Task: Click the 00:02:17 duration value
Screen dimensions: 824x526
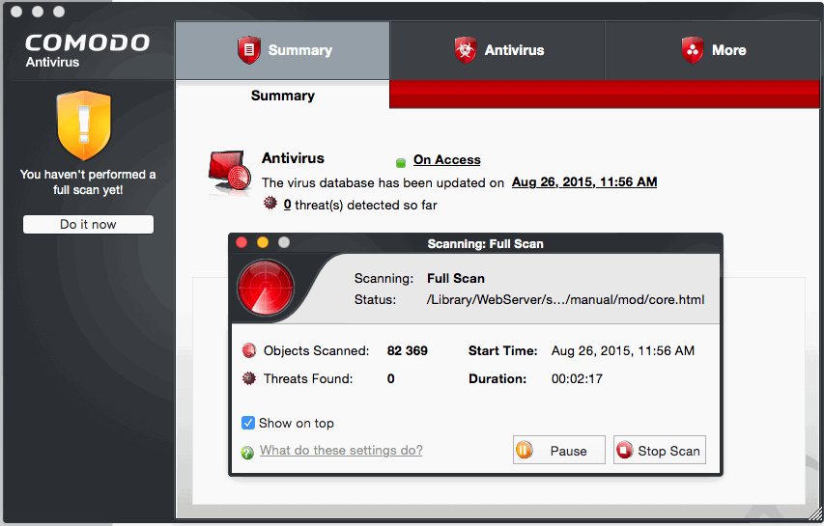Action: coord(577,378)
